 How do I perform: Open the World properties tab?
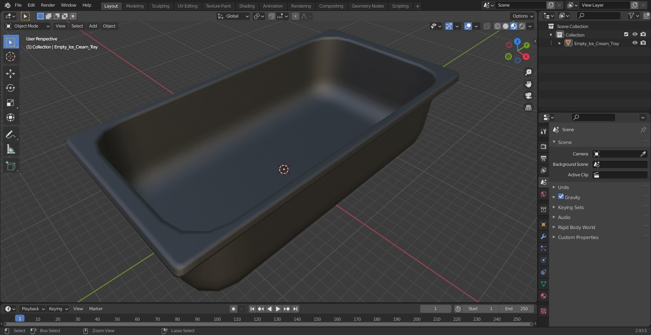(543, 194)
